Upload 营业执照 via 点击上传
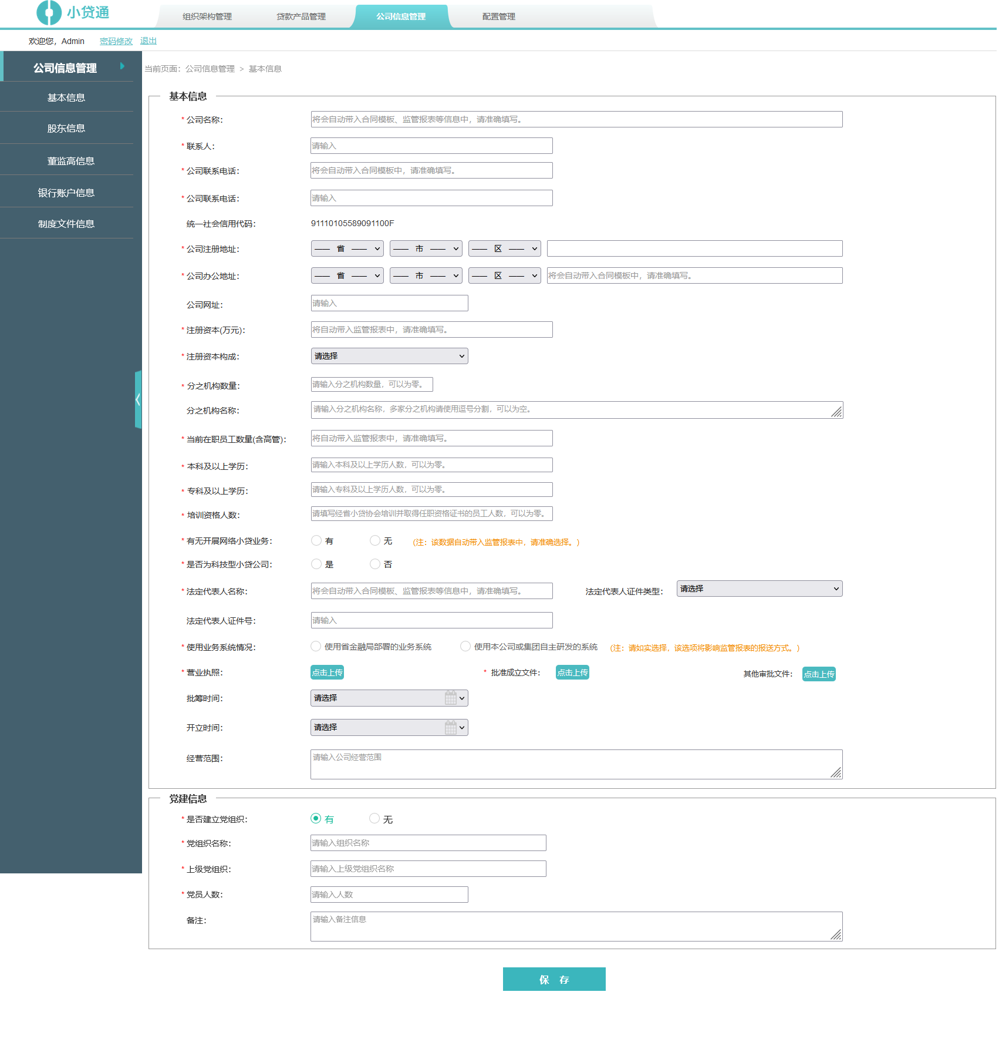The width and height of the screenshot is (999, 1049). [327, 673]
